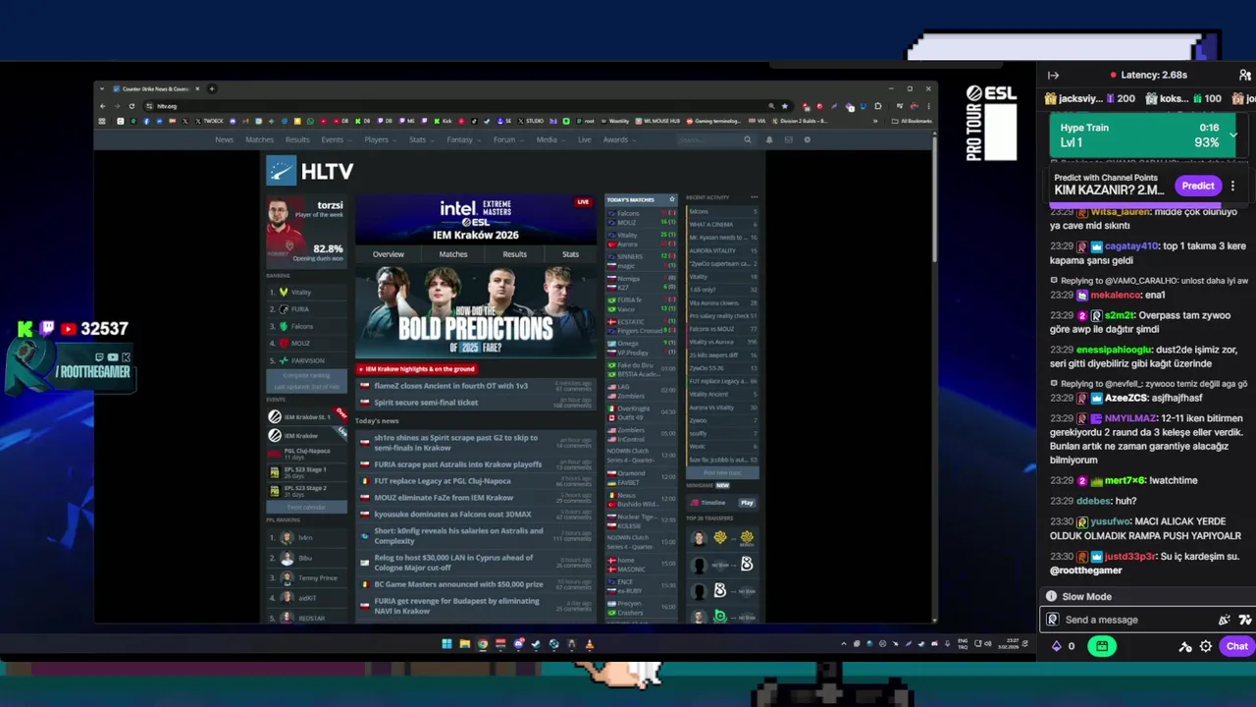Click the purple Chat send button
Screen dimensions: 1256x707
coord(1236,646)
